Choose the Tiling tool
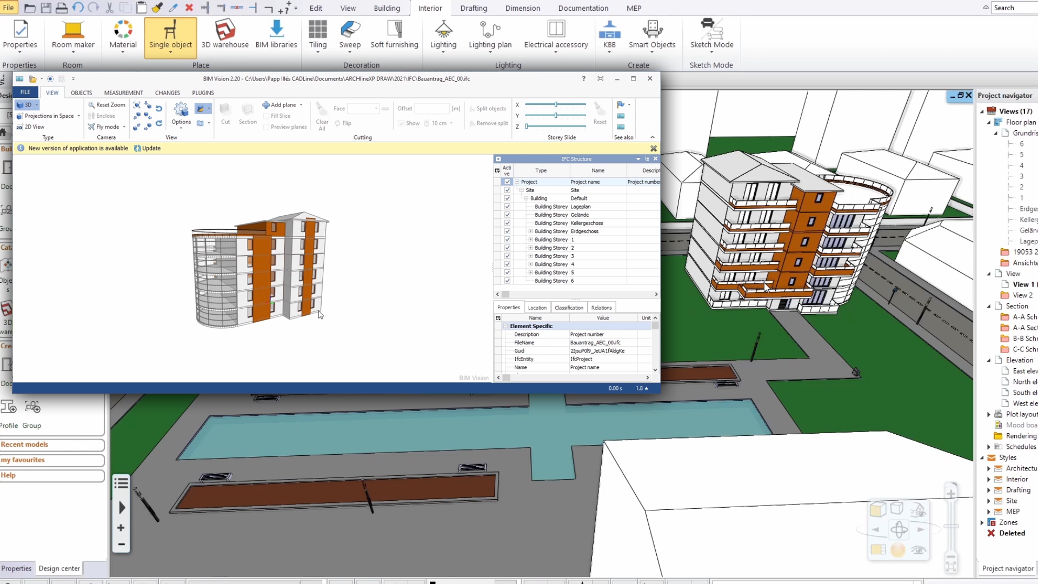 (318, 36)
